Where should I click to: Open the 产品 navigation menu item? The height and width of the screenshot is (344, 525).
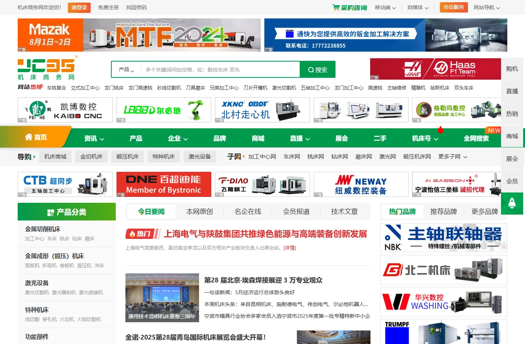[136, 138]
